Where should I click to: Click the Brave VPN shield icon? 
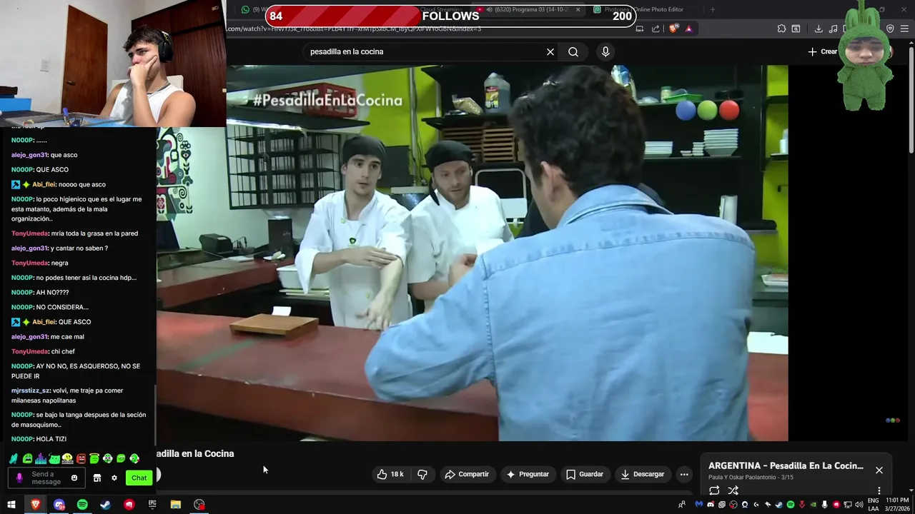[890, 29]
